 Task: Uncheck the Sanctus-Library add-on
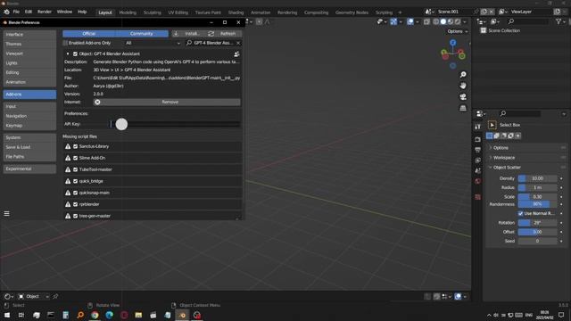click(75, 146)
